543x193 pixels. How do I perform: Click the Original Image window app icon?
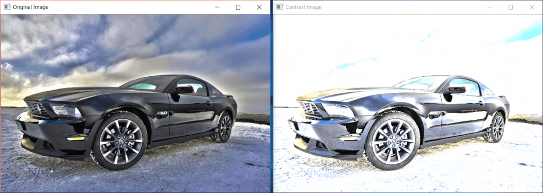7,7
